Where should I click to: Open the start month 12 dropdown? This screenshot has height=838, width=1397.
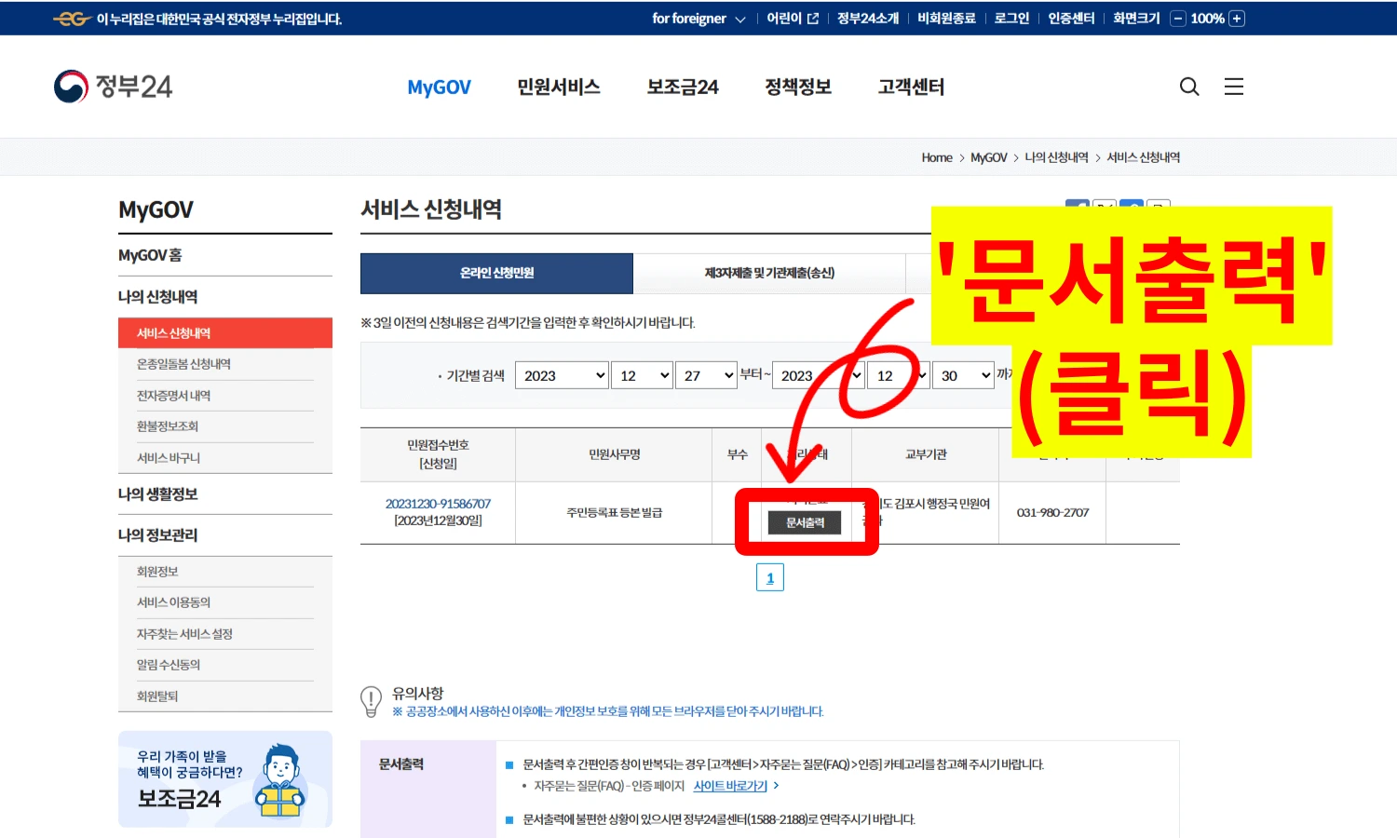642,375
